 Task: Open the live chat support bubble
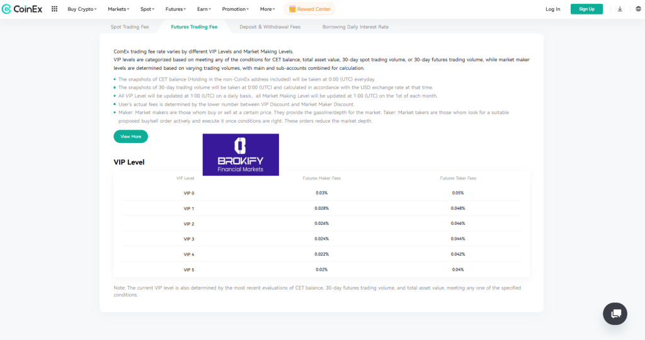pyautogui.click(x=615, y=314)
